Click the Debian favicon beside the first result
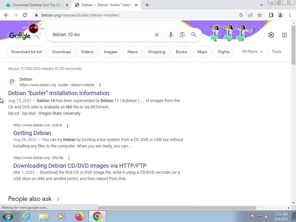The width and height of the screenshot is (296, 222). coord(12,82)
